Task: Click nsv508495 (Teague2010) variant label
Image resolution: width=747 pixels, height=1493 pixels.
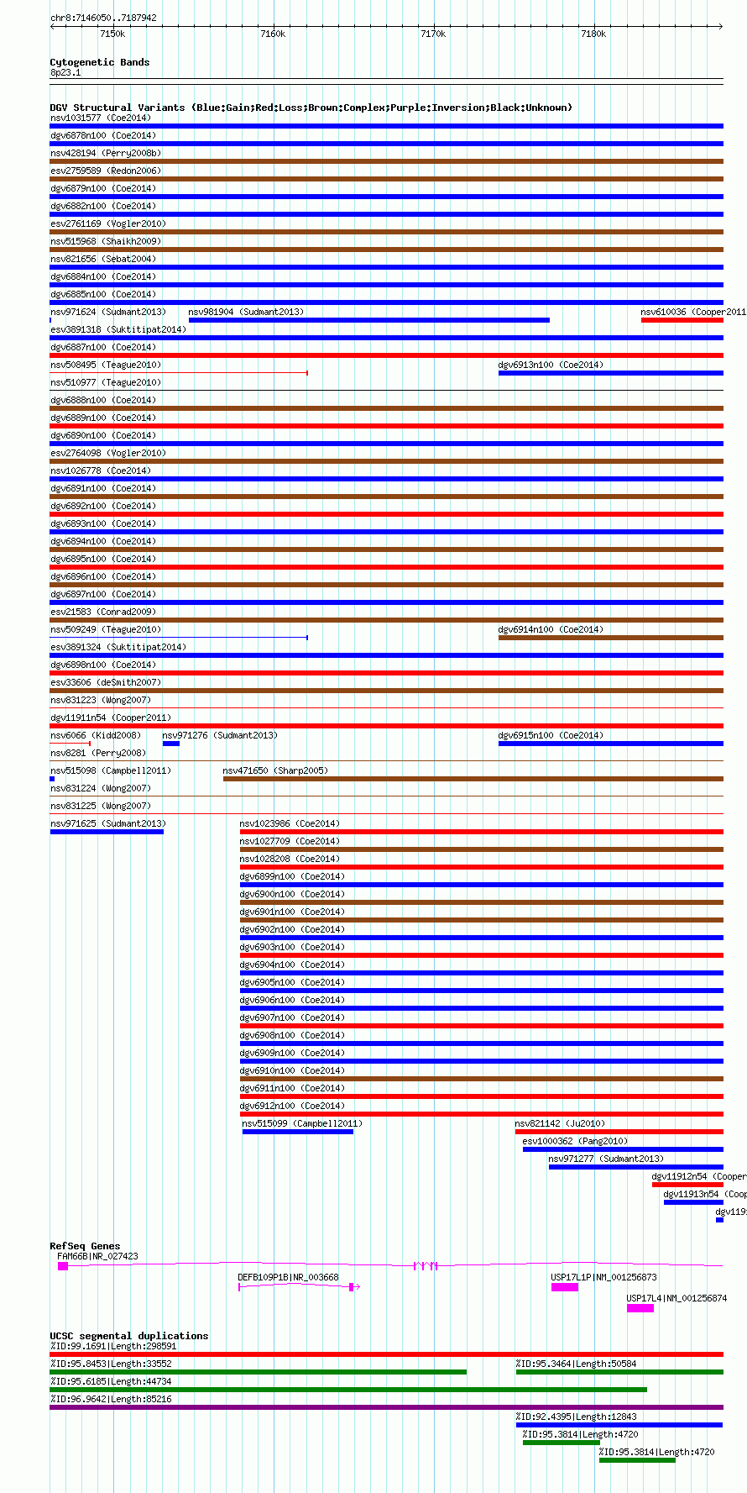Action: pyautogui.click(x=106, y=365)
